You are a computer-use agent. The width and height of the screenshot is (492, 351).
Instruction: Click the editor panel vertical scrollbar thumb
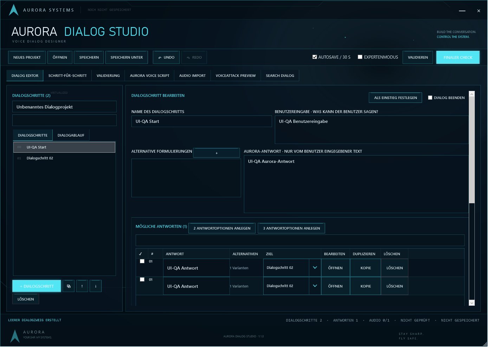point(472,150)
